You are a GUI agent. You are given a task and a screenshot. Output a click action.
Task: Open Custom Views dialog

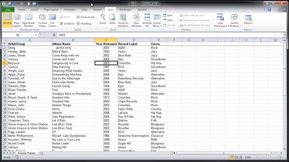coord(42,20)
